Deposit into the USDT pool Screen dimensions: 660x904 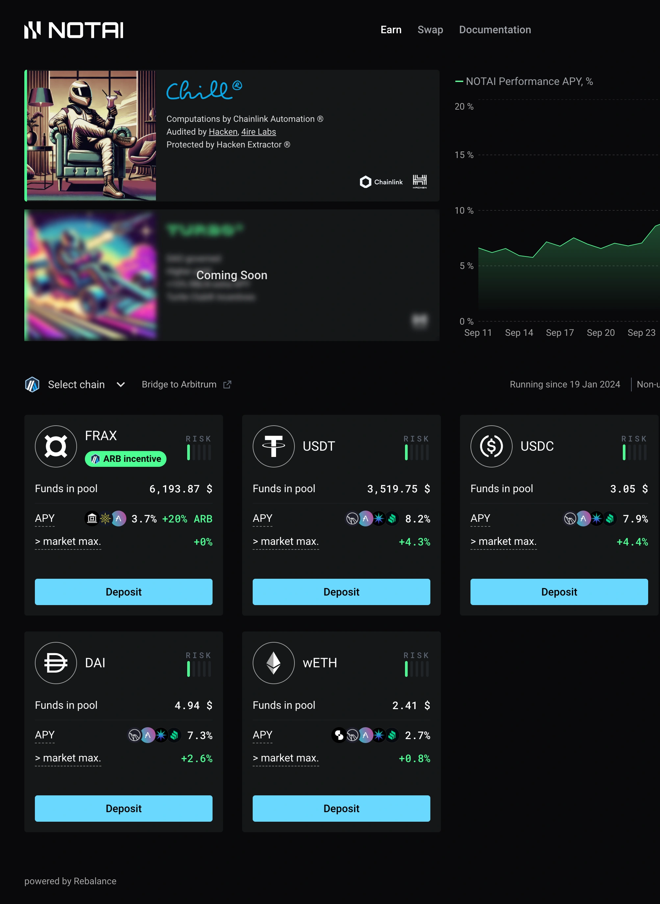pyautogui.click(x=341, y=592)
